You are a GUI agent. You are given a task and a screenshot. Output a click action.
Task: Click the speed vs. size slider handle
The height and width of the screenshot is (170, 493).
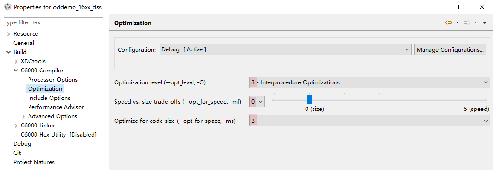pyautogui.click(x=309, y=99)
